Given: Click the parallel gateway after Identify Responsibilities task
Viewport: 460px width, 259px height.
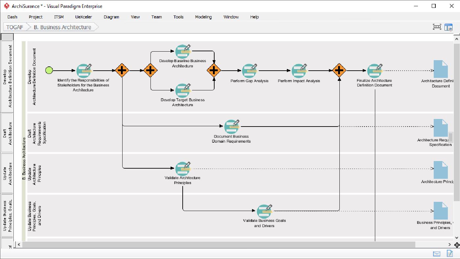Looking at the screenshot, I should coord(122,70).
